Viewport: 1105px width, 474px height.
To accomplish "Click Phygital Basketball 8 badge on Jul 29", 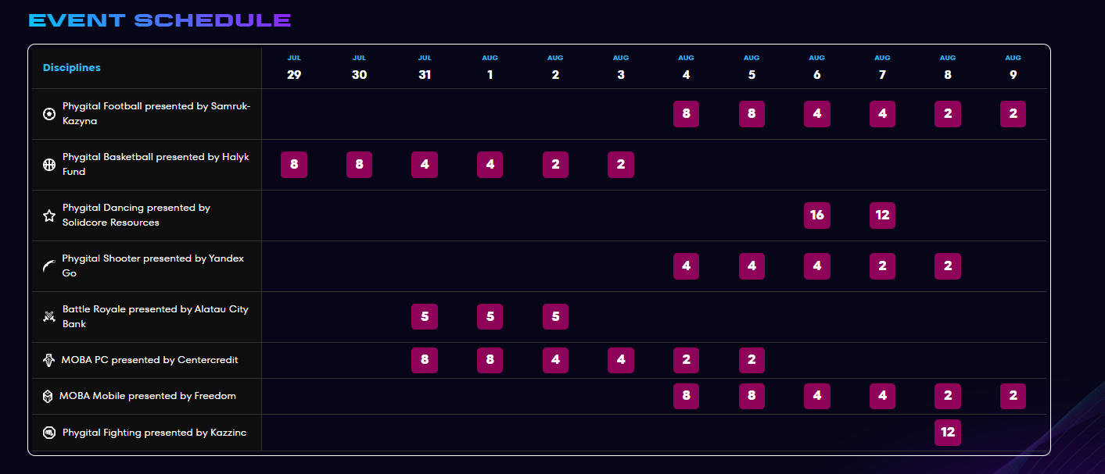I will point(294,165).
